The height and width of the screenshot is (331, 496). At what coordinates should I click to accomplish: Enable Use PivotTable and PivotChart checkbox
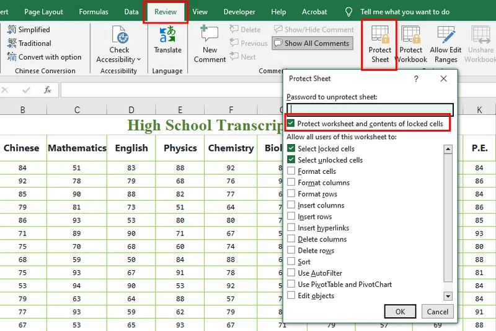coord(291,284)
